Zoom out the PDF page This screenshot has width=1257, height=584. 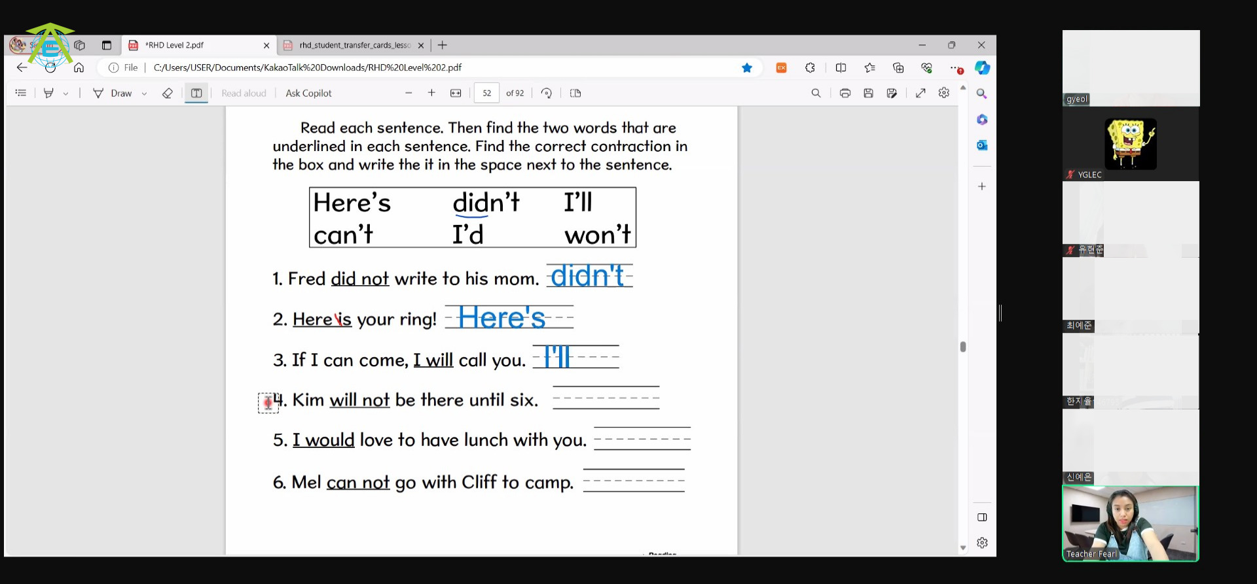click(x=409, y=93)
